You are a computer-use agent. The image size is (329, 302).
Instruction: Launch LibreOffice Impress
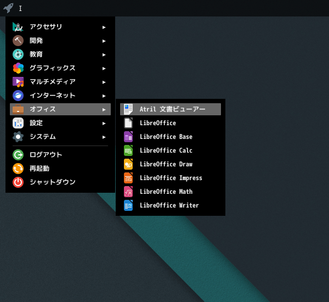[x=171, y=178]
